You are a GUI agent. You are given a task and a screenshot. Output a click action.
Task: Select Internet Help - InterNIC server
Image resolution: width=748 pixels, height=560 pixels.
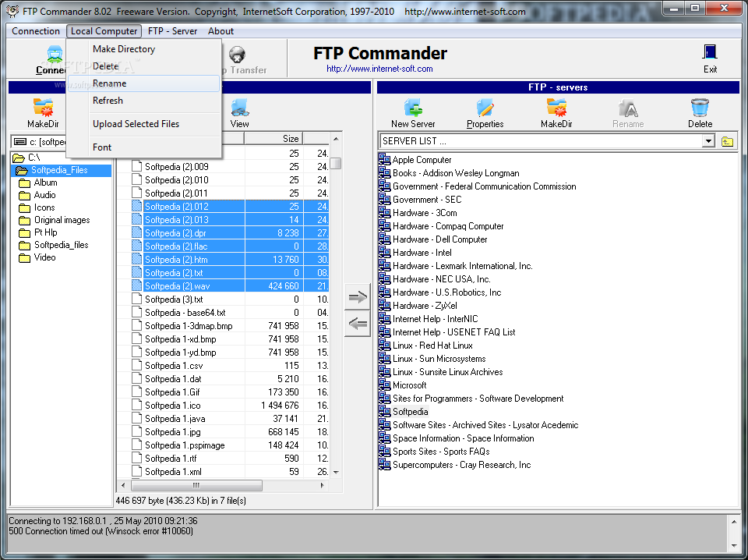tap(435, 319)
